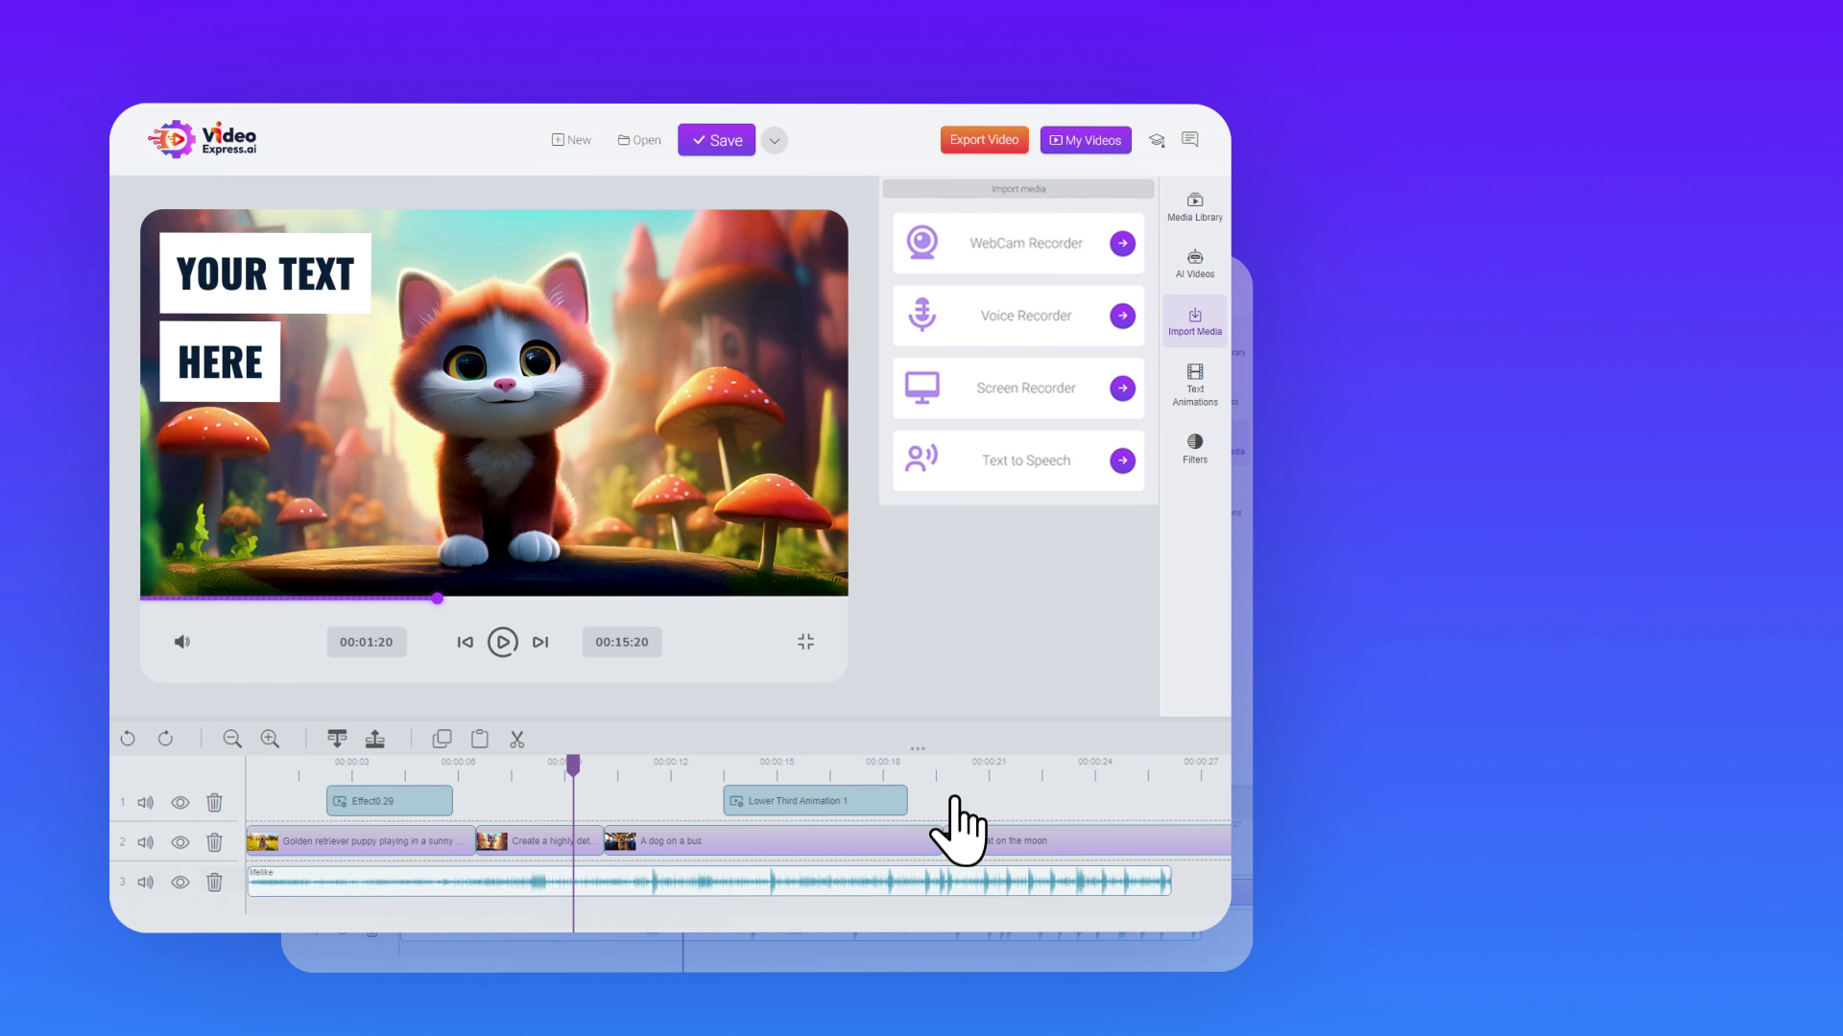Select the Lower Third Animation 1 clip
The height and width of the screenshot is (1036, 1843).
point(814,801)
